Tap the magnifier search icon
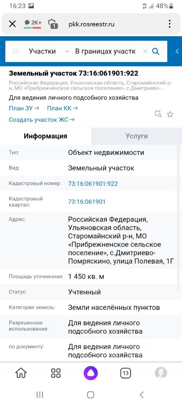This screenshot has width=182, height=405. coord(155,51)
